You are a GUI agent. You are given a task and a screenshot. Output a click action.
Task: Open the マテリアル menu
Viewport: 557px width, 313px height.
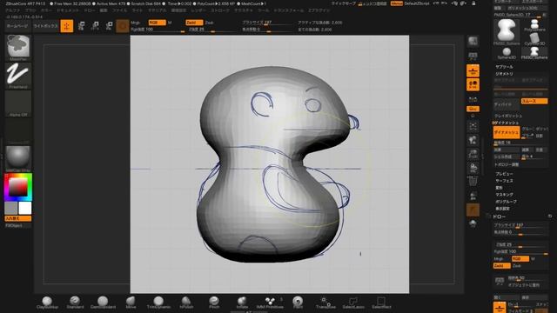pyautogui.click(x=157, y=10)
